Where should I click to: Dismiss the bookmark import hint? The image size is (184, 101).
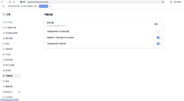click(x=50, y=6)
